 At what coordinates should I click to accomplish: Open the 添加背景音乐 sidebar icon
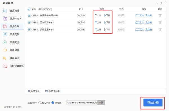(5, 66)
